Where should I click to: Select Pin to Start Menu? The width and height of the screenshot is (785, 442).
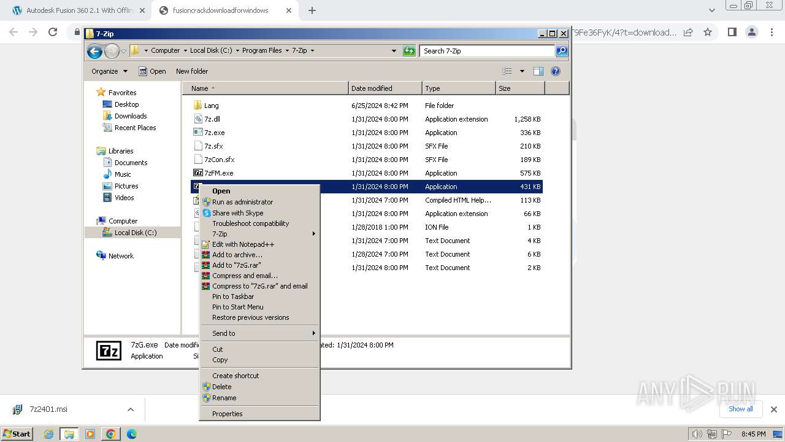(x=260, y=307)
